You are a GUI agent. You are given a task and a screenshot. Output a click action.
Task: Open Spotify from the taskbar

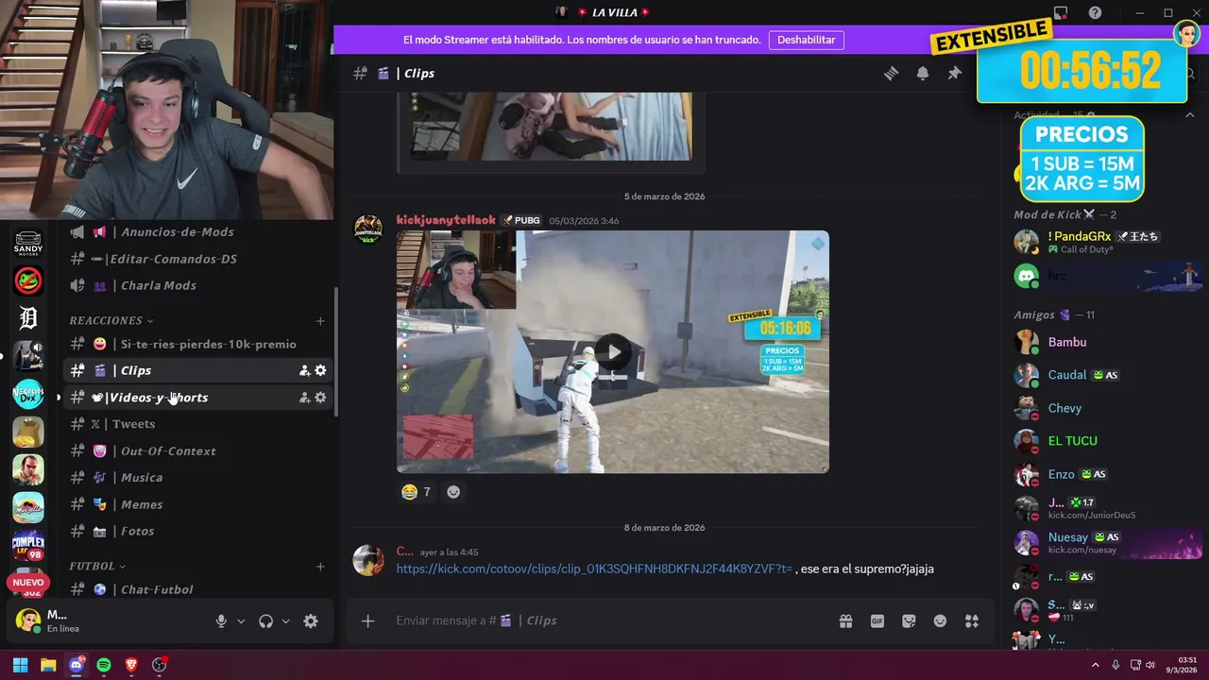[104, 665]
